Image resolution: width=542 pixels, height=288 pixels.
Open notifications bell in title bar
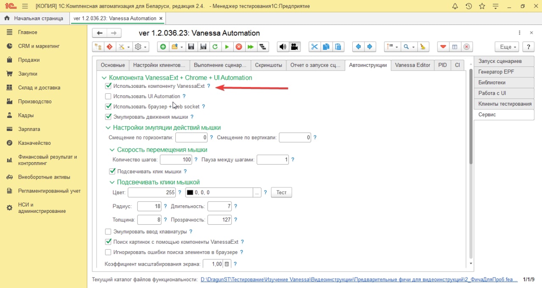[455, 6]
